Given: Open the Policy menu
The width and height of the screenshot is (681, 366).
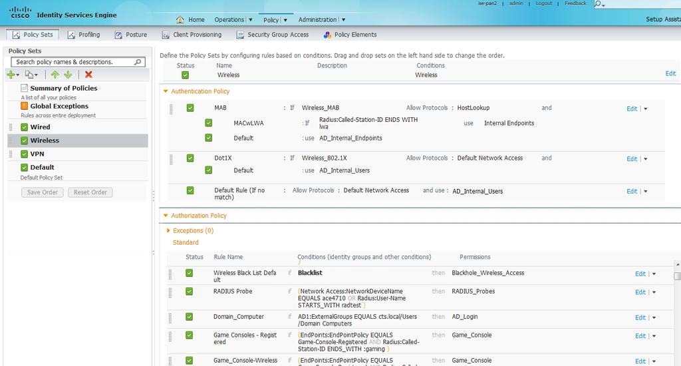Looking at the screenshot, I should coord(275,20).
